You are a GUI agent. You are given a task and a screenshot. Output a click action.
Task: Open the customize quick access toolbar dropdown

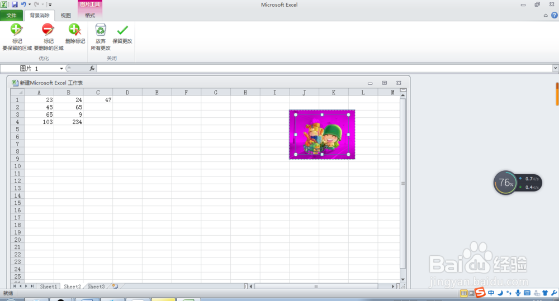50,4
